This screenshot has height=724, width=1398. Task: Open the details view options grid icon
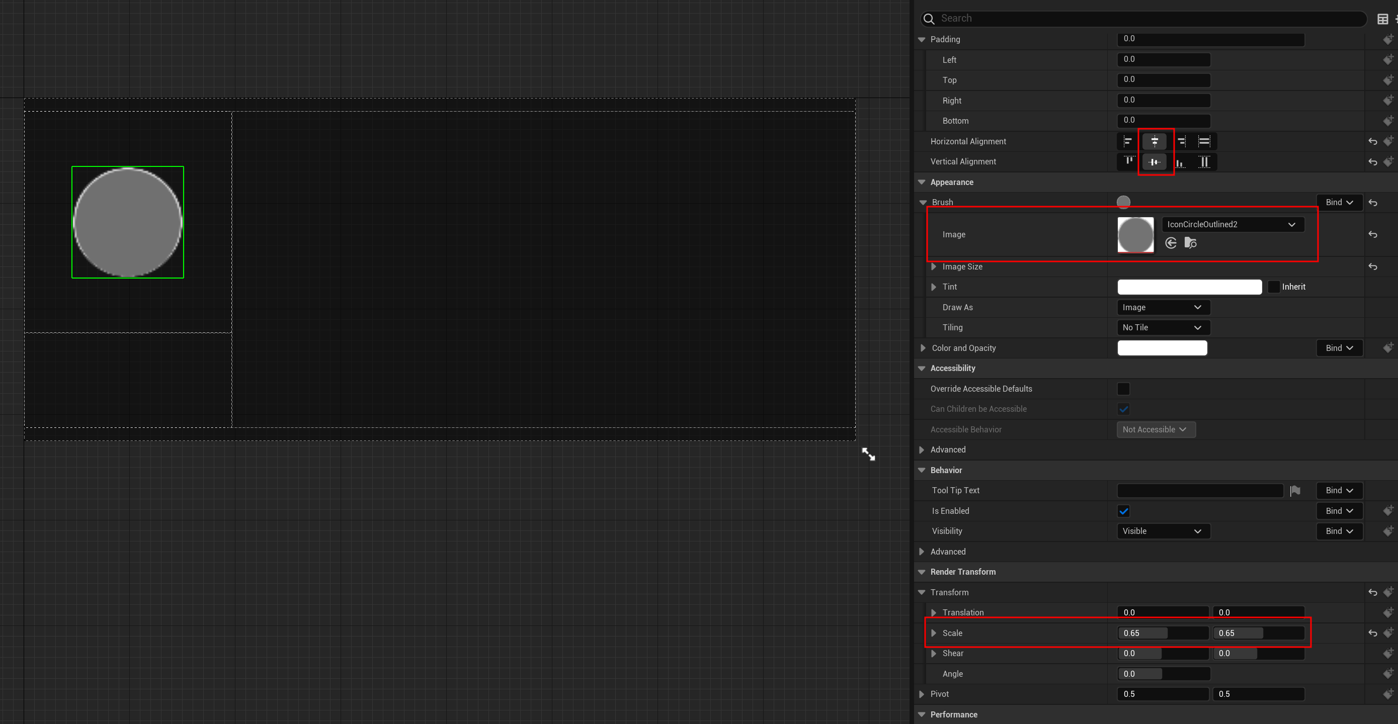click(1382, 19)
